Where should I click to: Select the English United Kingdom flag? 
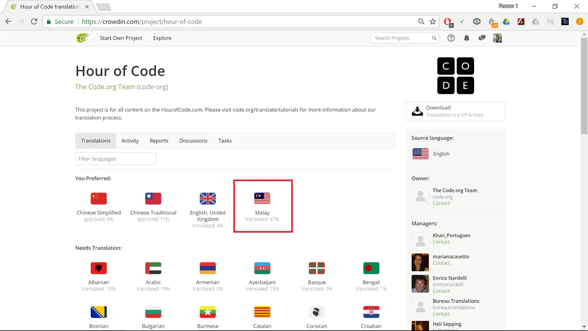(208, 199)
